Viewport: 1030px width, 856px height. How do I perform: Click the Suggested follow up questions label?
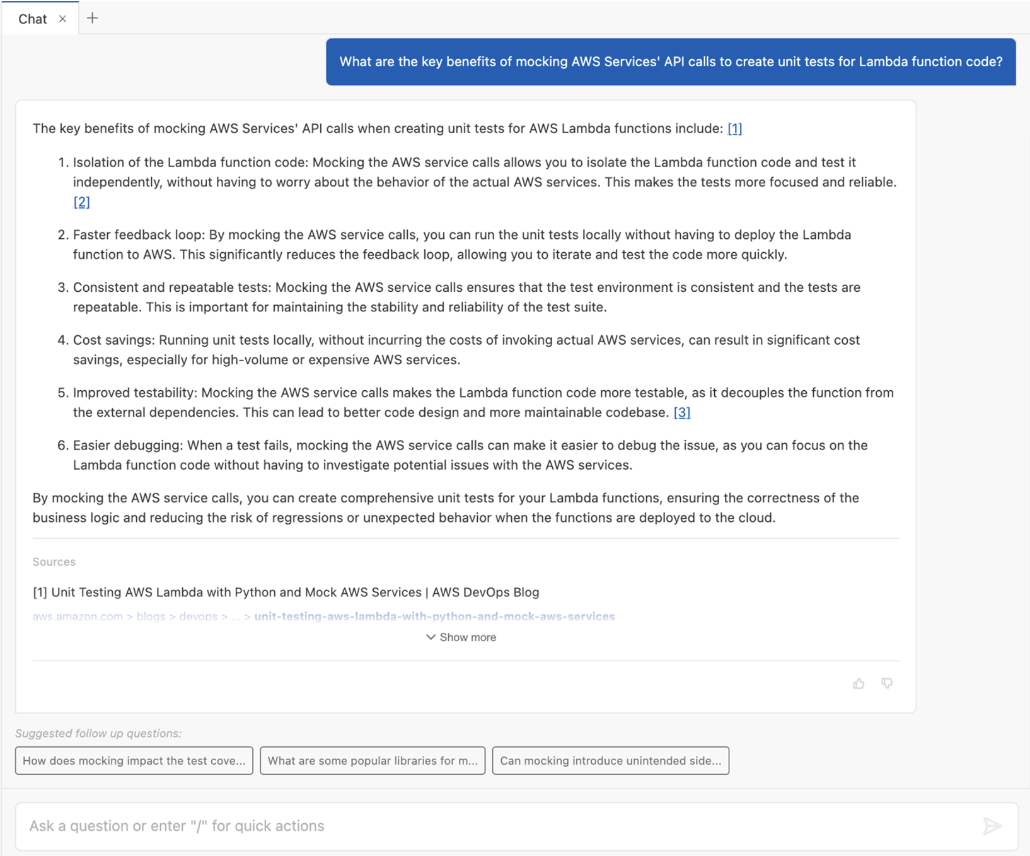pos(98,733)
